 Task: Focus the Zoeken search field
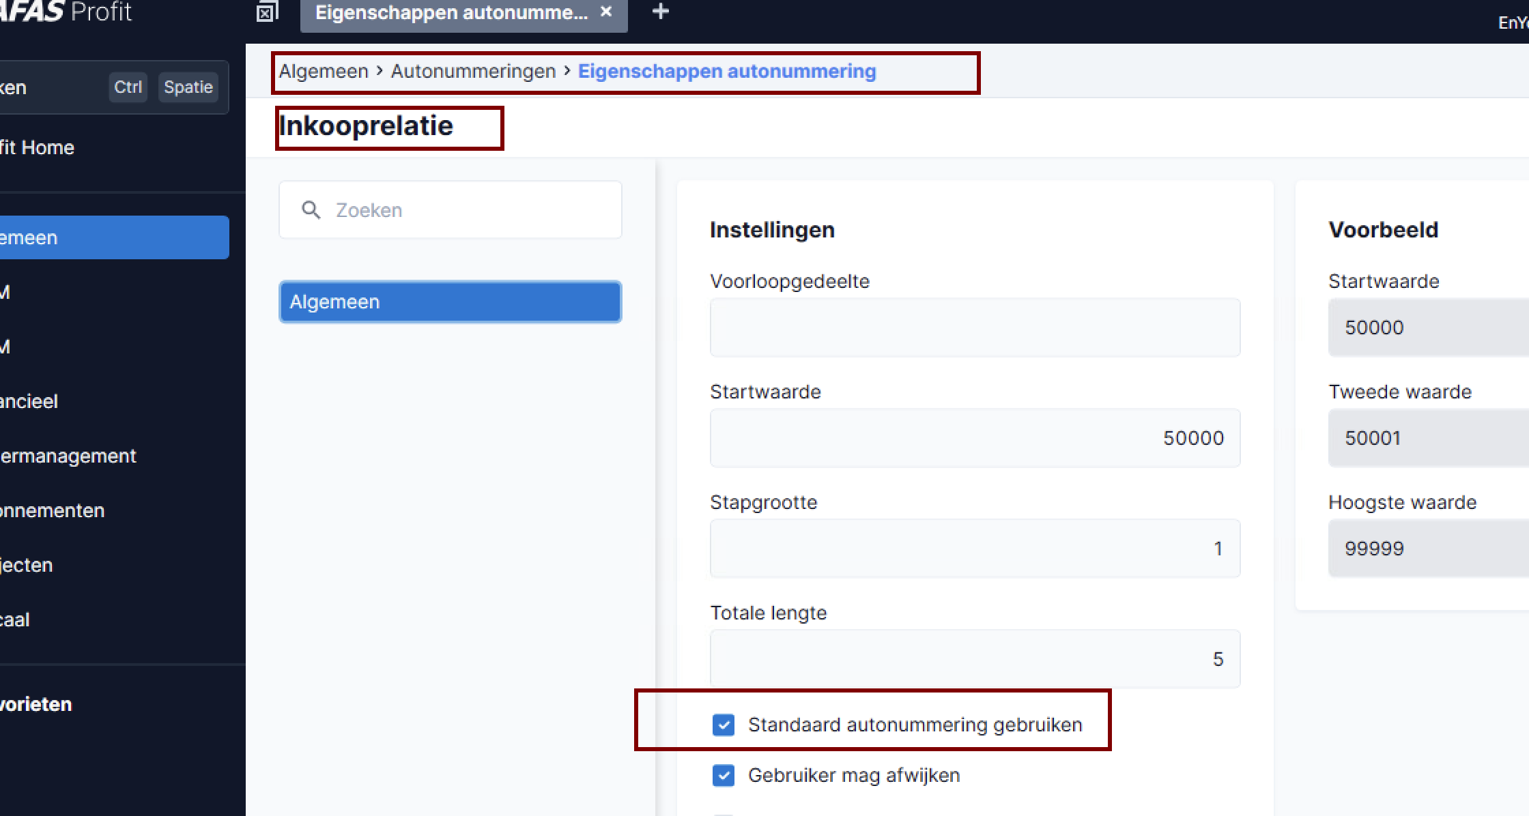click(x=451, y=210)
